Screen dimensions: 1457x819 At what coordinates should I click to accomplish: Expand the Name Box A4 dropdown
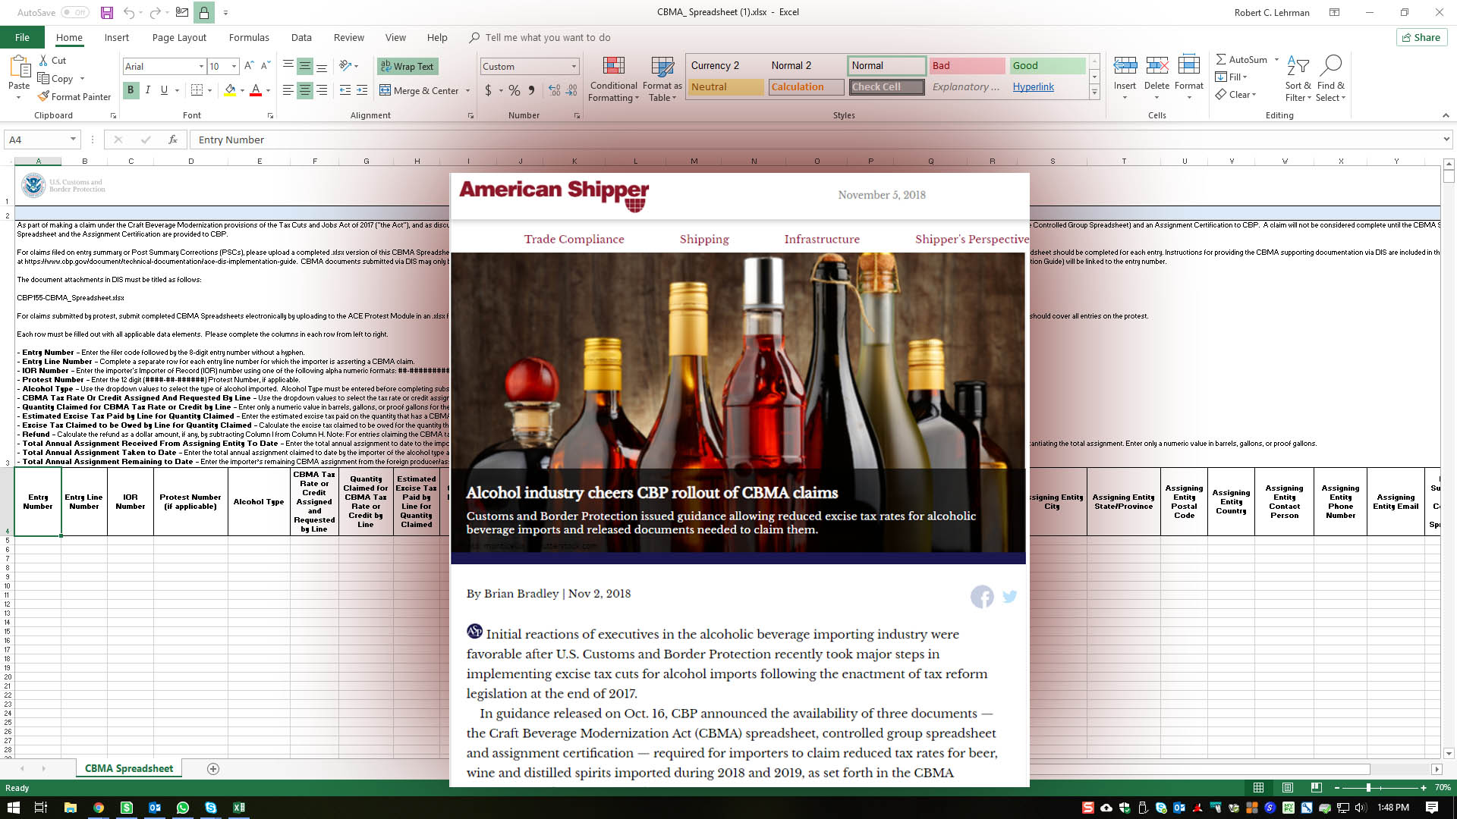[73, 140]
